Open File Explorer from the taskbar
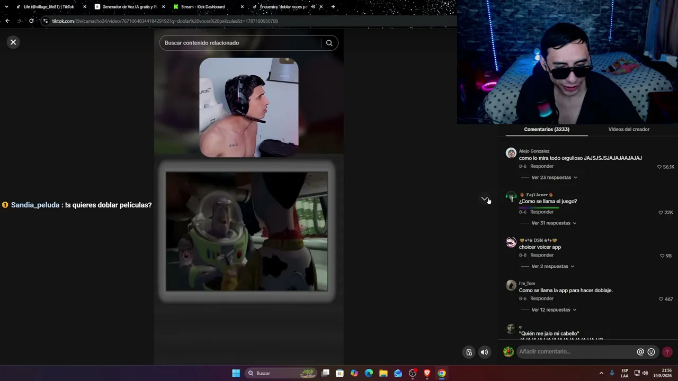This screenshot has height=381, width=678. [x=383, y=374]
